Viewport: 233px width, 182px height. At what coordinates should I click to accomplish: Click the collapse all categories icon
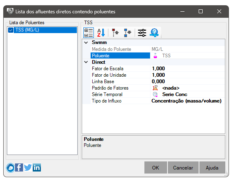pyautogui.click(x=128, y=33)
